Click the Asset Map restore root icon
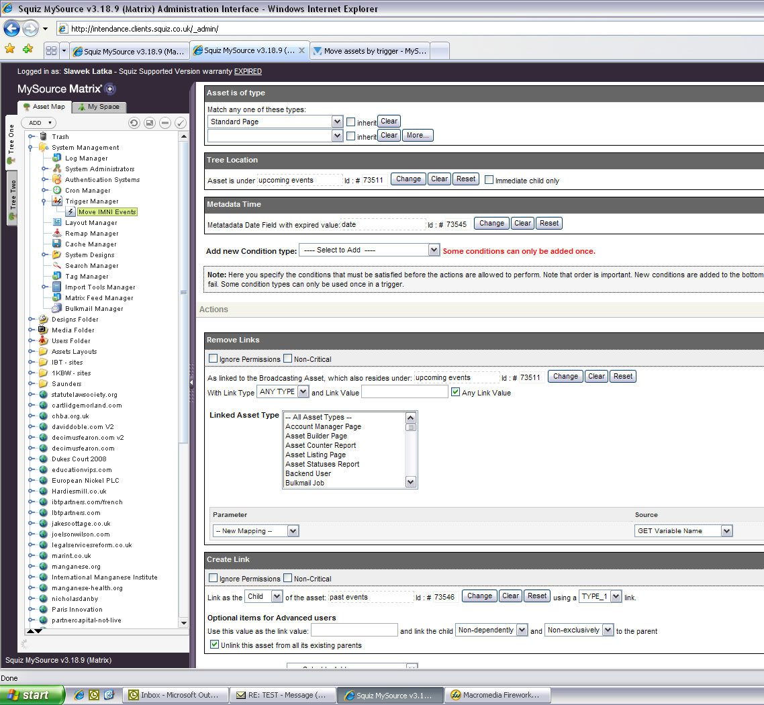This screenshot has width=764, height=705. [x=150, y=123]
